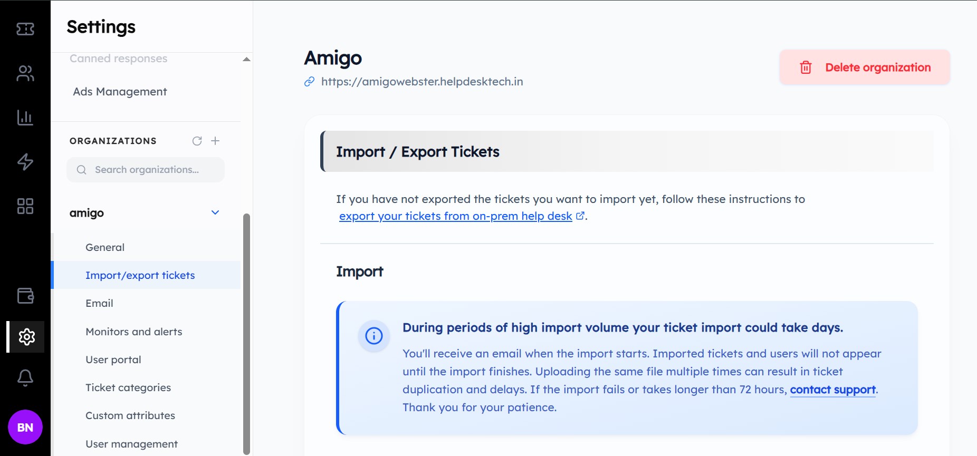The width and height of the screenshot is (977, 456).
Task: Open the Automation lightning bolt icon
Action: [25, 161]
